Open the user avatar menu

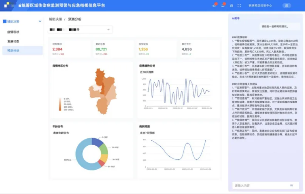point(287,6)
